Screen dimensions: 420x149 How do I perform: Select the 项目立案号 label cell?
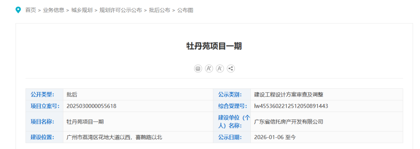pos(44,106)
